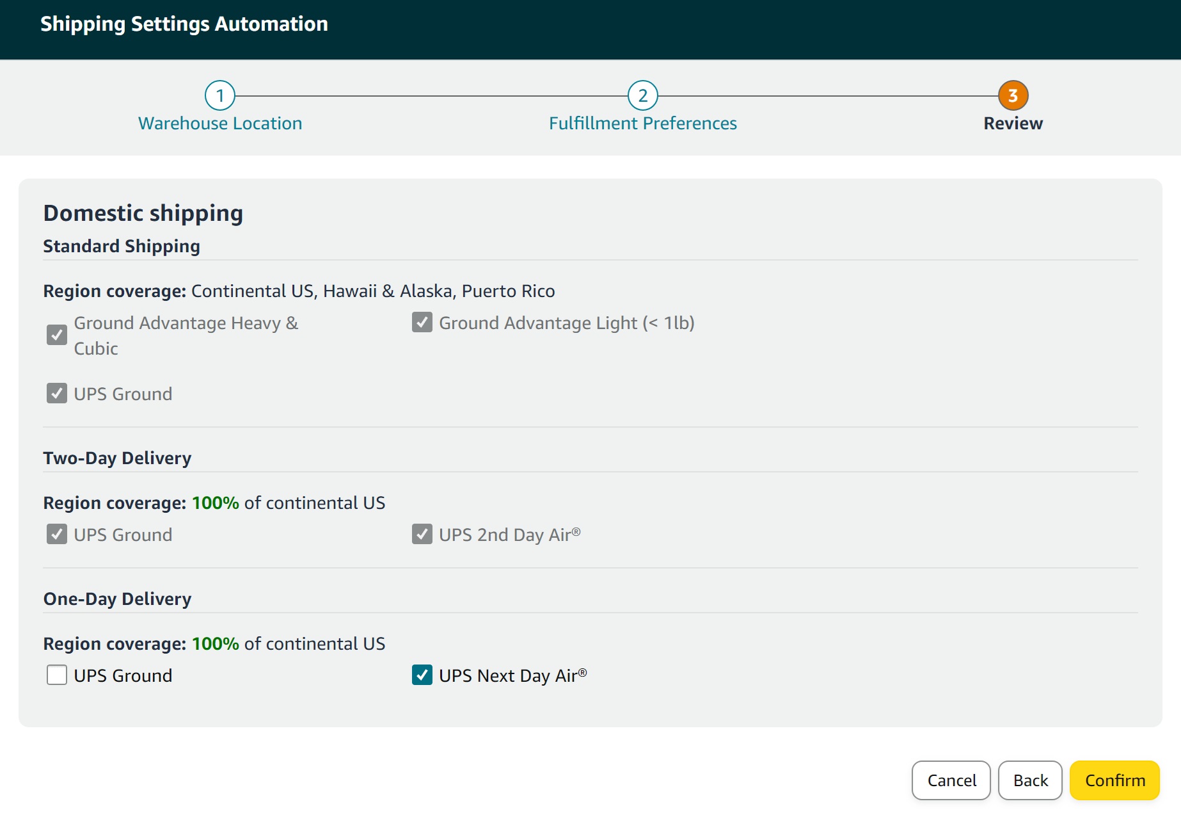Click the Two-Day Delivery section title
This screenshot has width=1181, height=822.
tap(117, 458)
